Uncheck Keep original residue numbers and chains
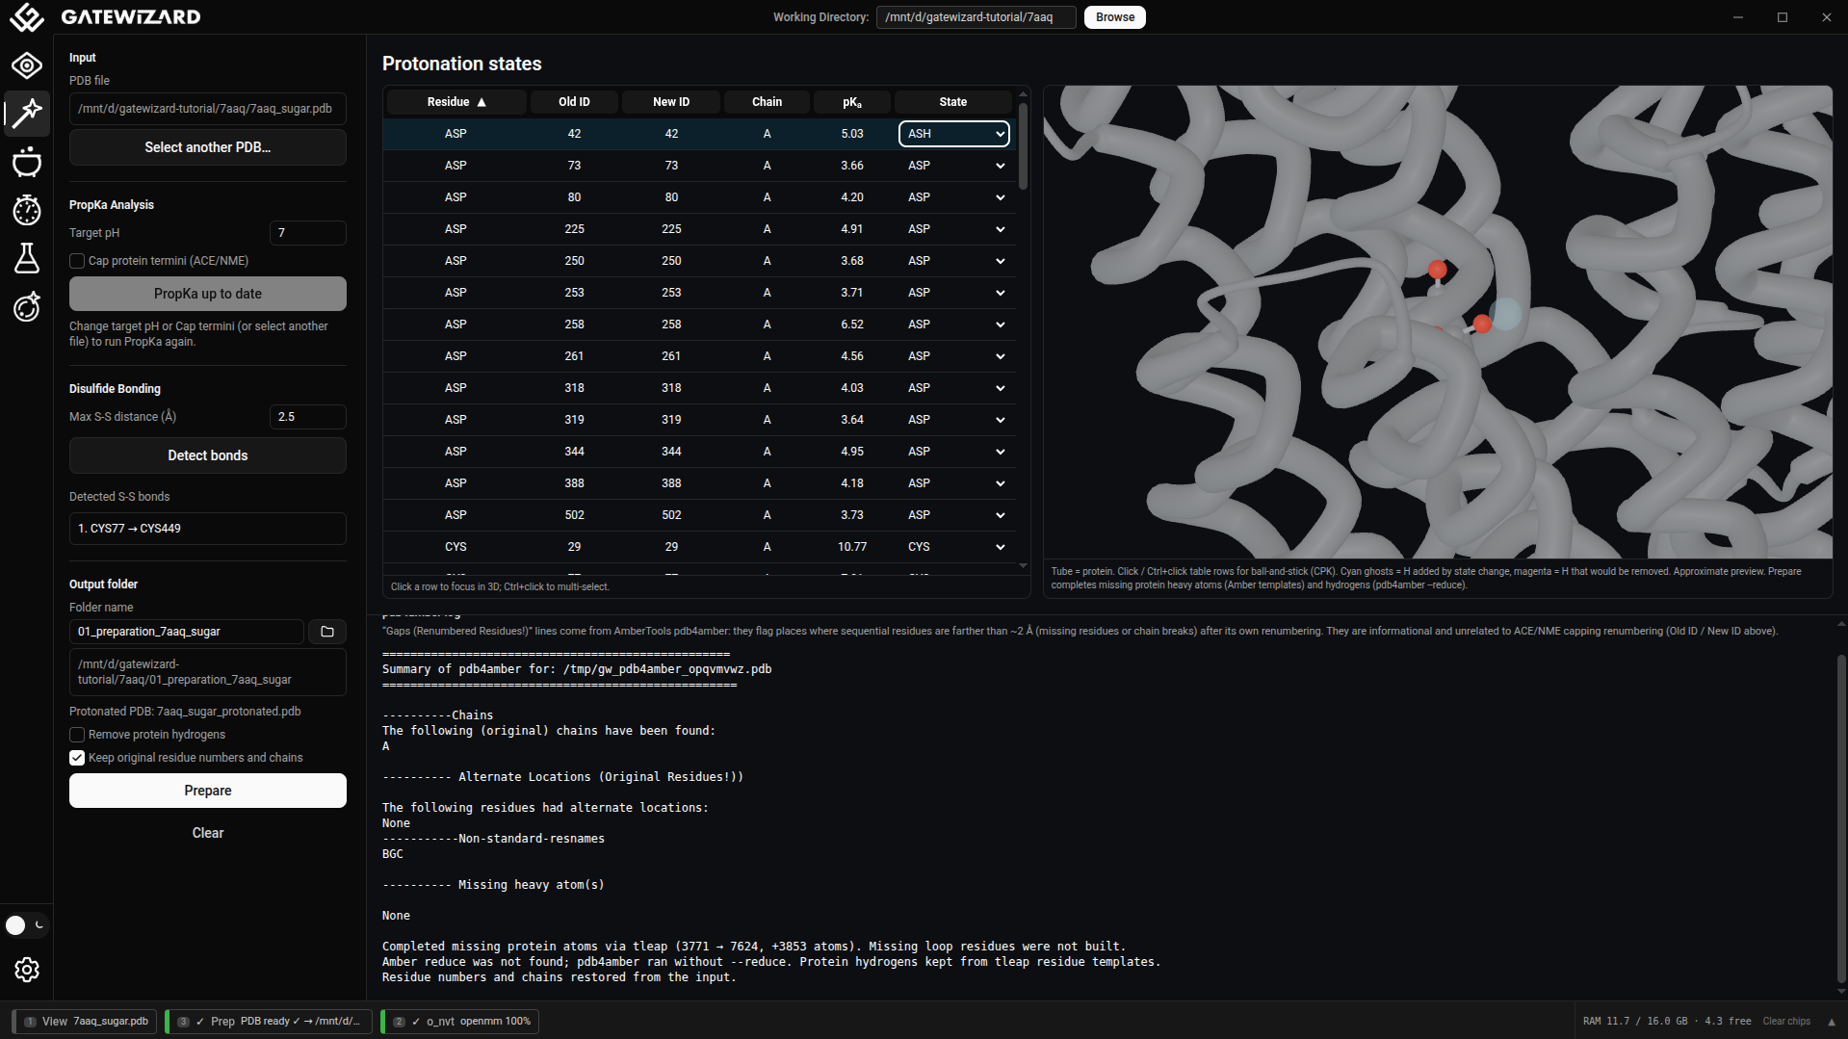 (77, 758)
